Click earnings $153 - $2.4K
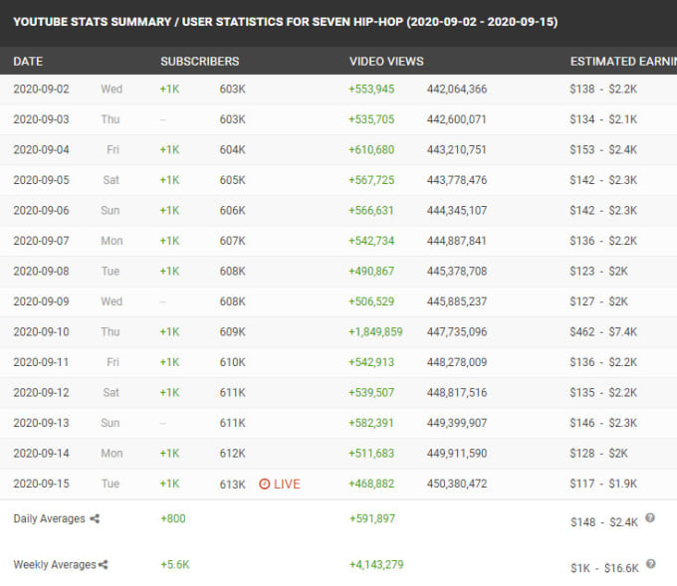The width and height of the screenshot is (677, 586). [x=603, y=150]
